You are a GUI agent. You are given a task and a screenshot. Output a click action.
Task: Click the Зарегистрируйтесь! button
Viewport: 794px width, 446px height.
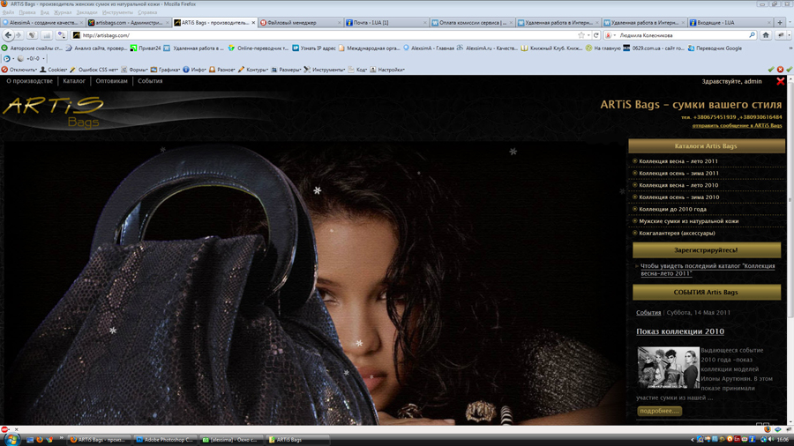[707, 249]
